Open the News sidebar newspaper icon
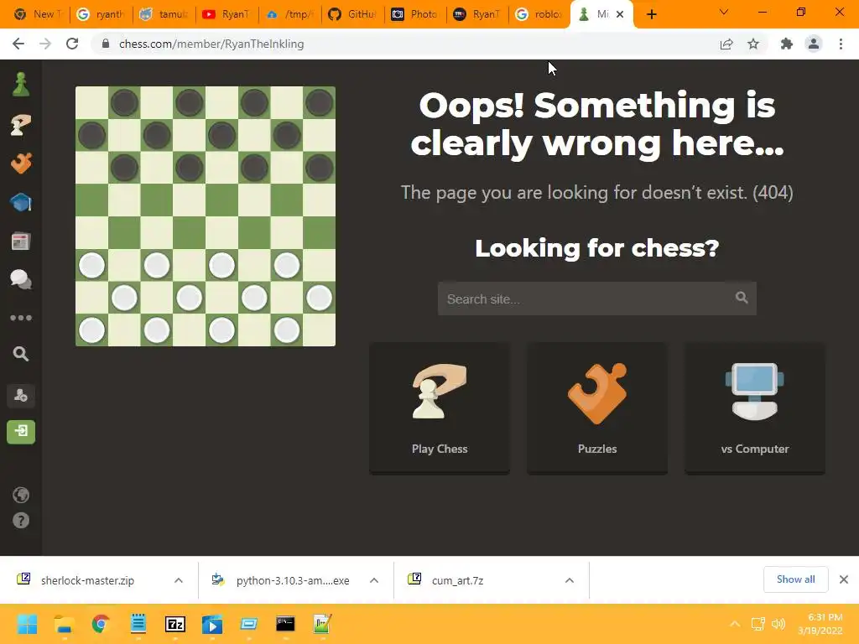The width and height of the screenshot is (859, 644). click(x=21, y=241)
